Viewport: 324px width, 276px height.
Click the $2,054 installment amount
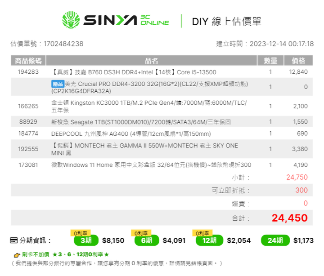point(239,240)
